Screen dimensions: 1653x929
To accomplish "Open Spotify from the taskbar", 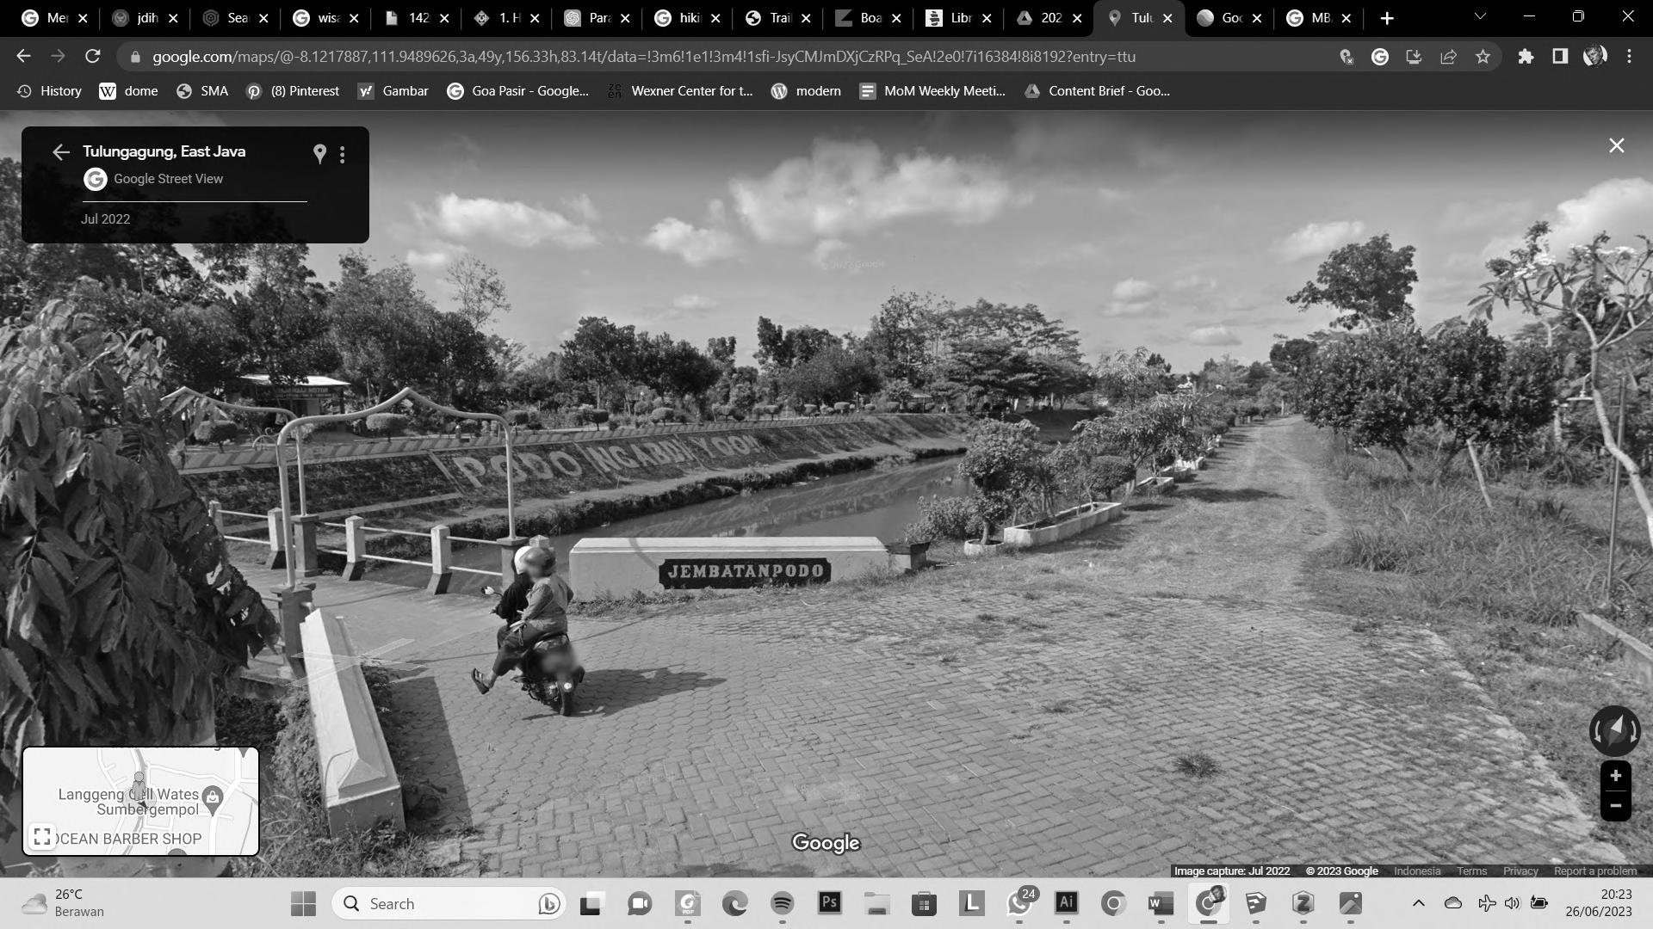I will point(782,903).
